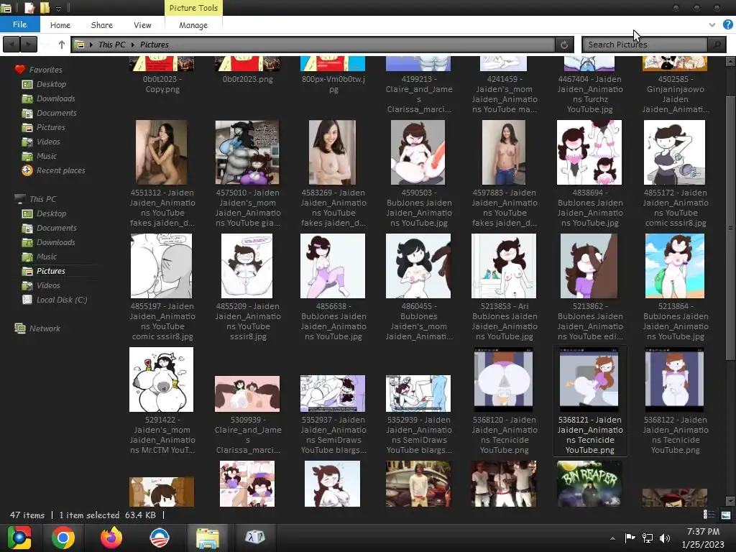Switch to Large icons view from status bar
The width and height of the screenshot is (736, 552).
tap(725, 515)
